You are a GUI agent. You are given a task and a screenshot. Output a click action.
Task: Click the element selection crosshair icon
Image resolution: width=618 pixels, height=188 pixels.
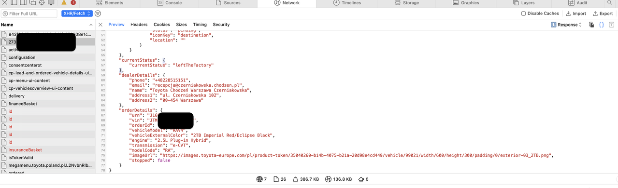42,2
